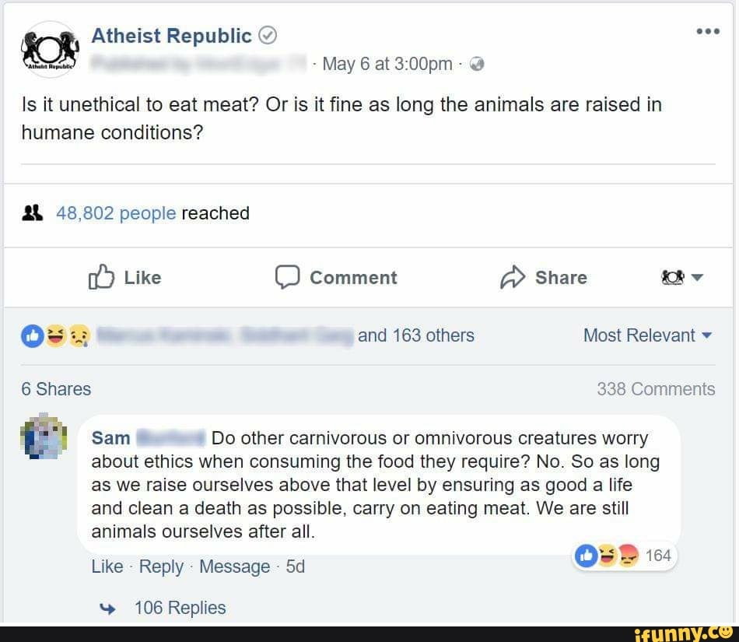Click Sam's profile picture thumbnail
Image resolution: width=739 pixels, height=642 pixels.
coord(45,436)
